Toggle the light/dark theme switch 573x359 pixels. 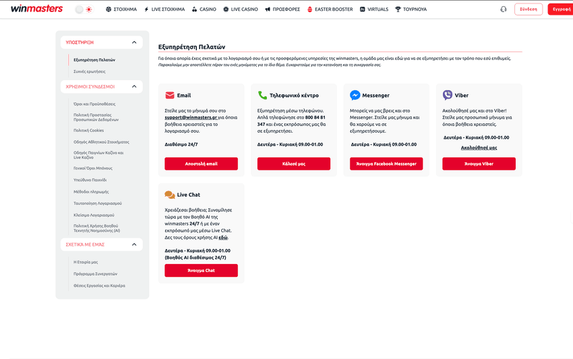[x=84, y=9]
